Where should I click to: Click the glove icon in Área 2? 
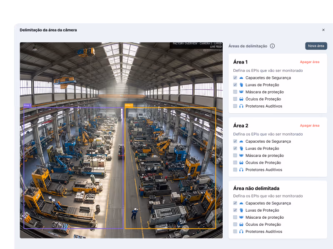[x=241, y=148]
